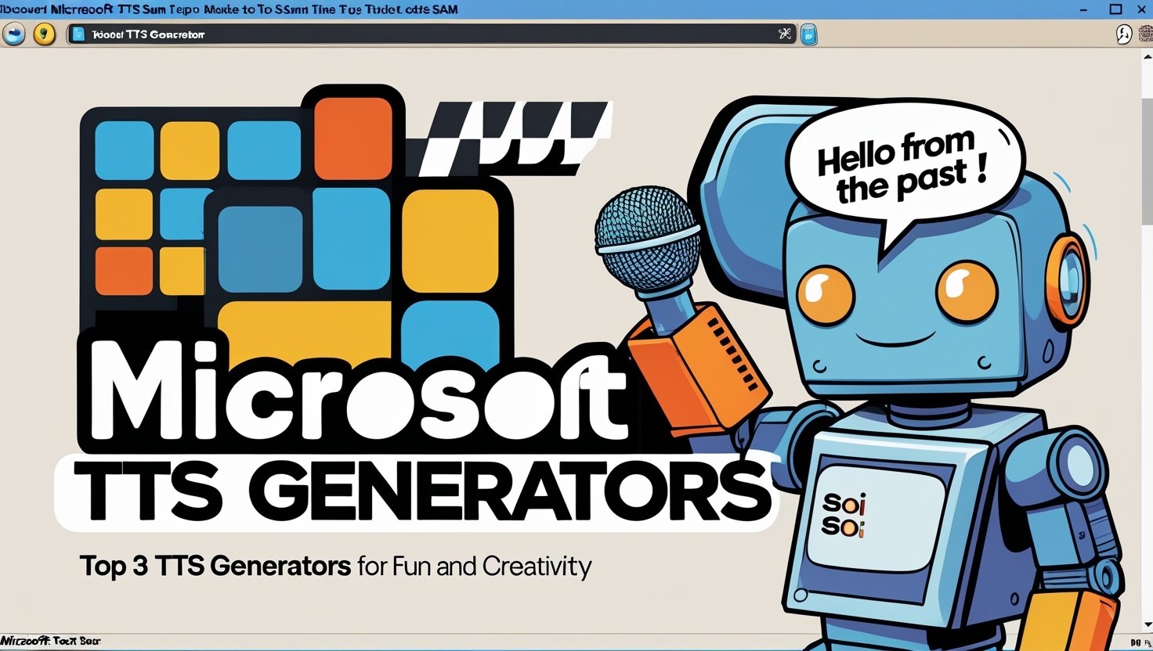Click the large "Microsoft" headline text
The image size is (1153, 651).
[358, 392]
